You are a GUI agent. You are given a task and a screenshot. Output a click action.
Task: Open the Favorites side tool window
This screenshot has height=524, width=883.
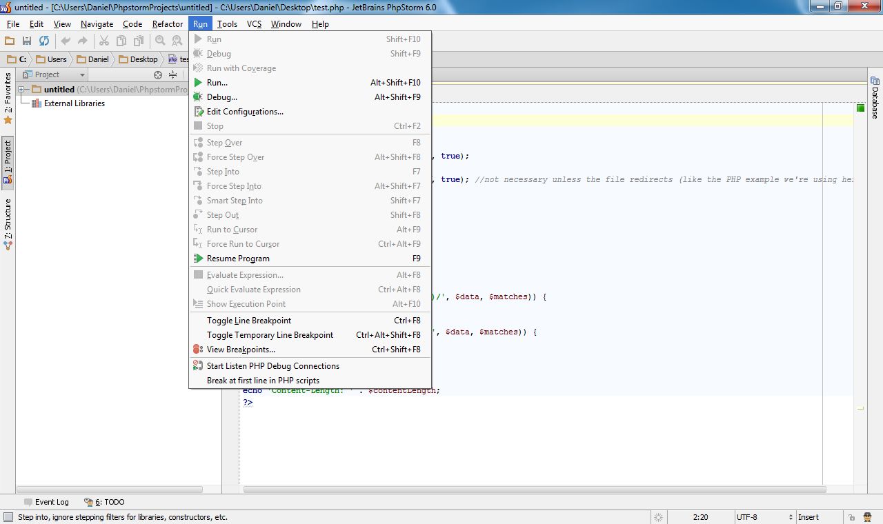pos(8,99)
